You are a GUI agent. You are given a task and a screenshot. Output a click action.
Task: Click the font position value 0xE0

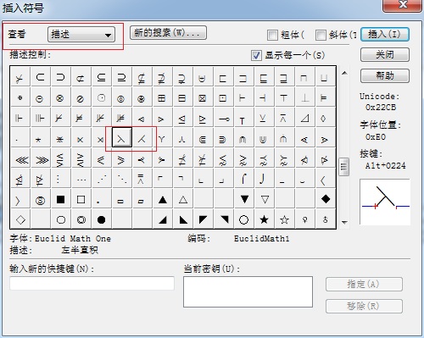(376, 137)
